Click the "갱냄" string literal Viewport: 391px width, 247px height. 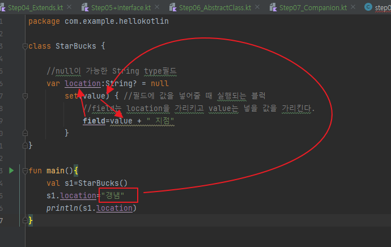coord(113,195)
